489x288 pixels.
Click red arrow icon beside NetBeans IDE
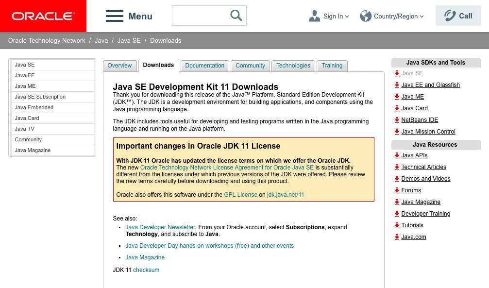click(x=397, y=120)
